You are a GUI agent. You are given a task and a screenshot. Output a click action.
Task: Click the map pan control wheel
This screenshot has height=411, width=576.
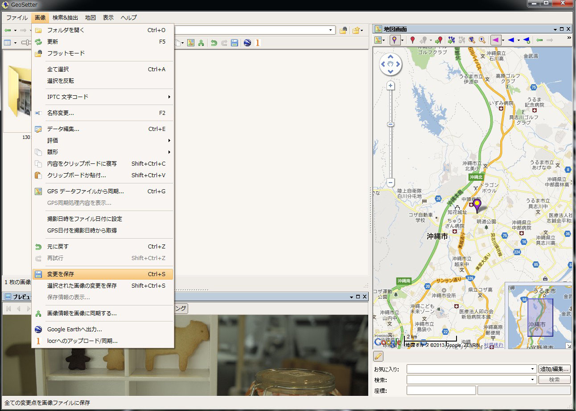(x=391, y=65)
